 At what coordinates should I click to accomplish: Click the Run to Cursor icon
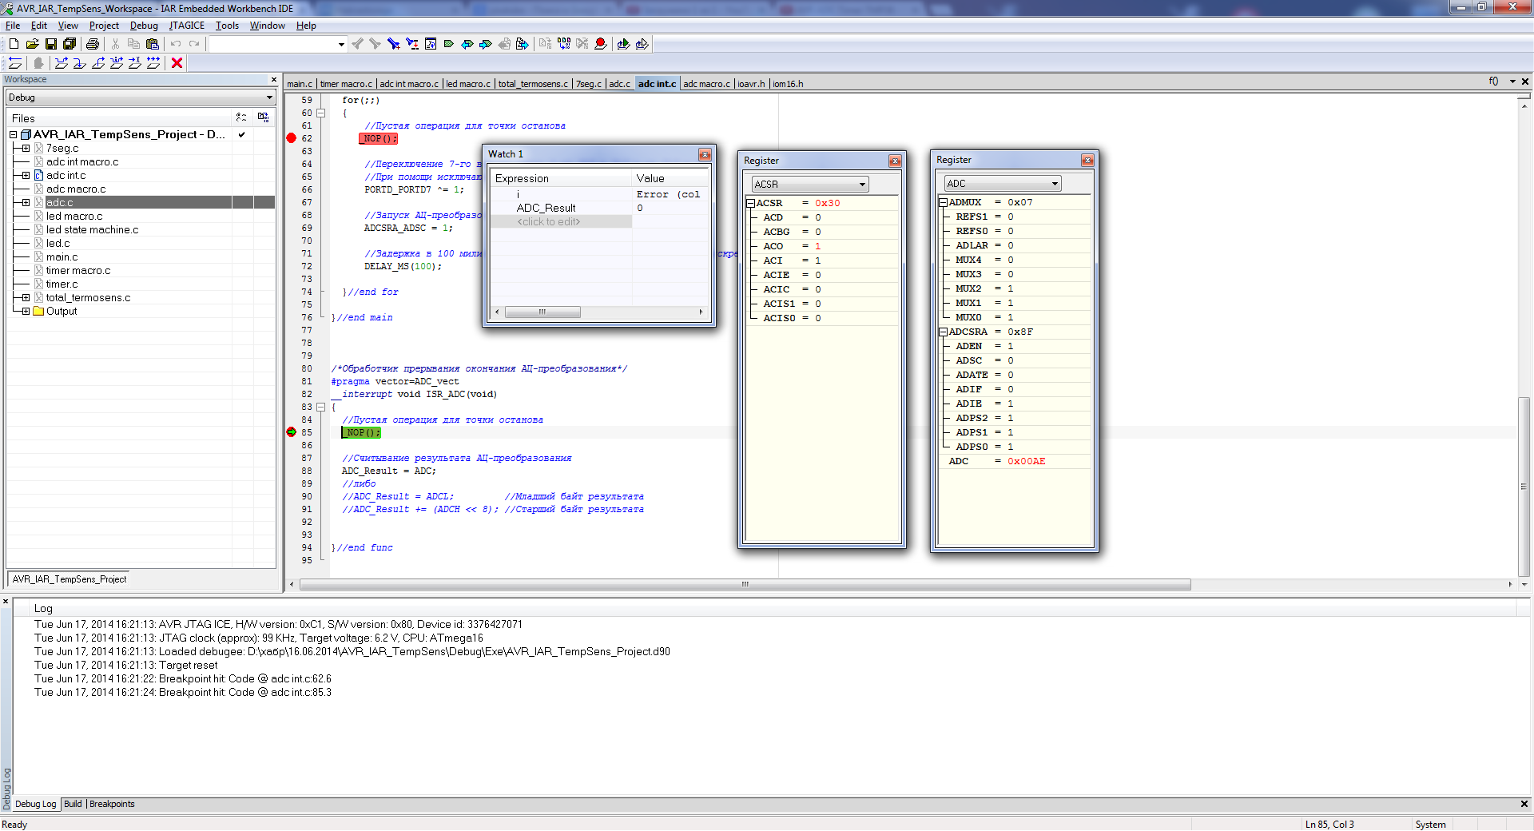coord(135,63)
